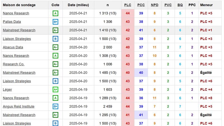Screen dimensions: 224x126
Task: Click the B rating badge for Liaison Strategies 2025-04-21
Action: click(x=55, y=39)
